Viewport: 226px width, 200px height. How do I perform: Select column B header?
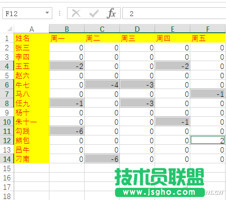67,28
